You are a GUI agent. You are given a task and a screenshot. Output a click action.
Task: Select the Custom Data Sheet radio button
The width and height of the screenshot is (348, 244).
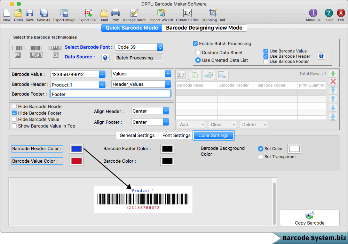[198, 53]
